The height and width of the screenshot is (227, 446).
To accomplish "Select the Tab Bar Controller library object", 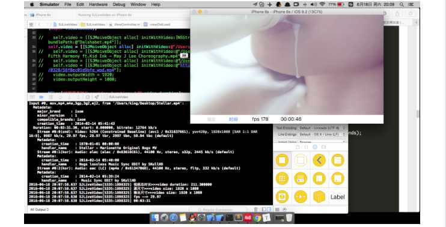I will (301, 179).
